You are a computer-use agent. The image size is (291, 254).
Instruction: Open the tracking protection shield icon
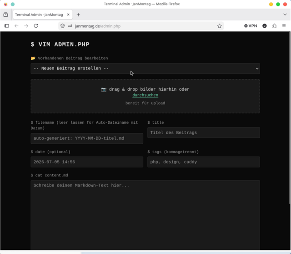(63, 26)
